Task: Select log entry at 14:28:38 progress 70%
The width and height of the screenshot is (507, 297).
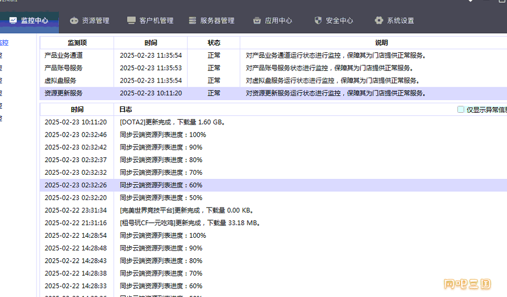Action: pos(273,273)
